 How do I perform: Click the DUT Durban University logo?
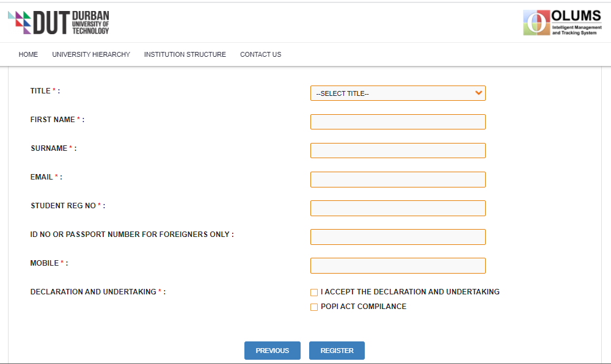[x=59, y=23]
